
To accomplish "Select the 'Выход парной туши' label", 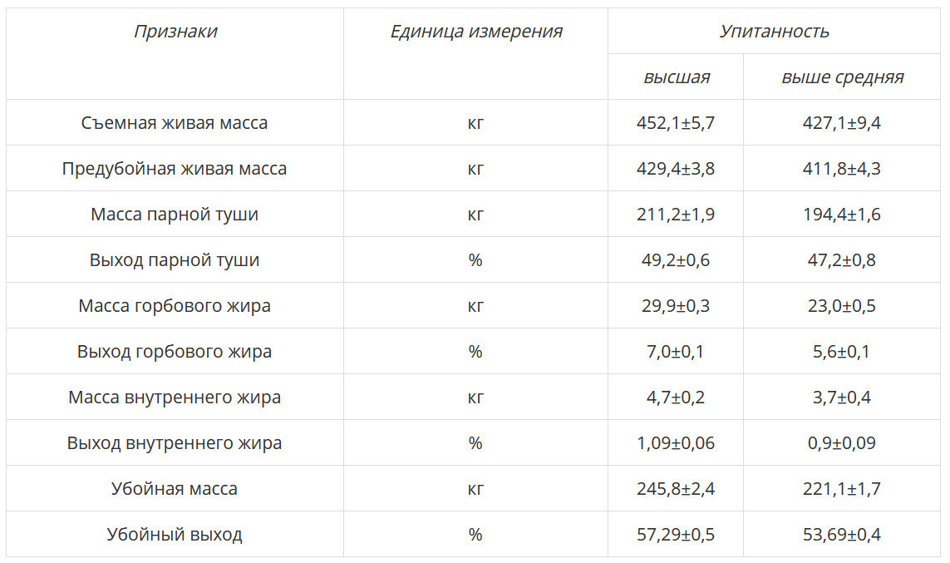I will point(175,259).
